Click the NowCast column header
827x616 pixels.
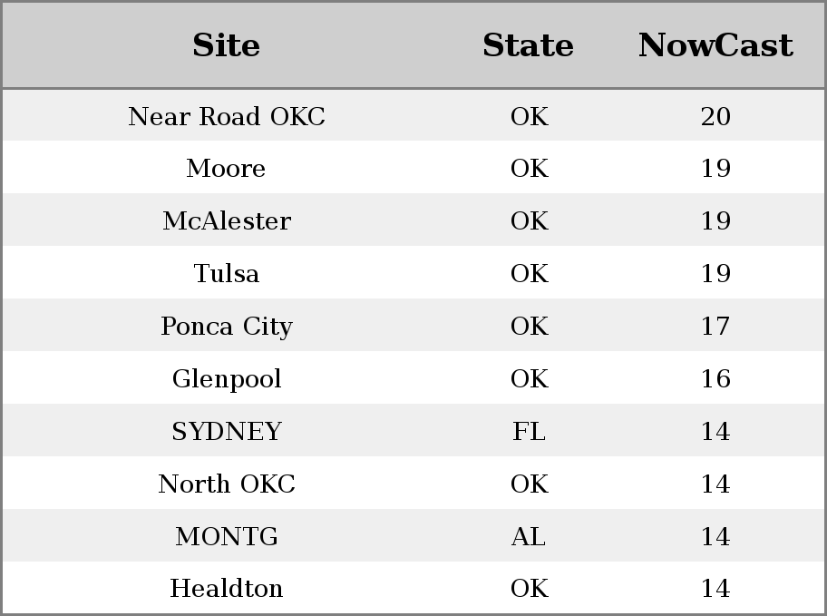[715, 44]
